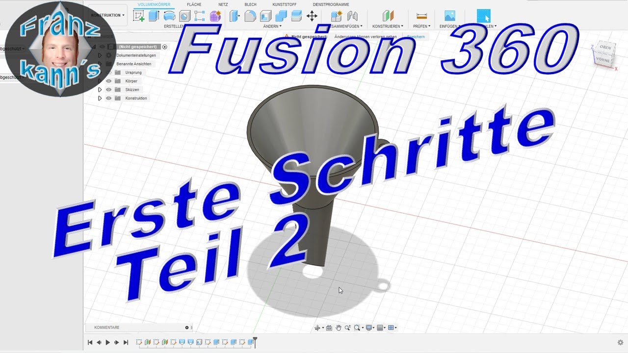This screenshot has width=628, height=353.
Task: Step timeline forward one feature
Action: pos(116,342)
